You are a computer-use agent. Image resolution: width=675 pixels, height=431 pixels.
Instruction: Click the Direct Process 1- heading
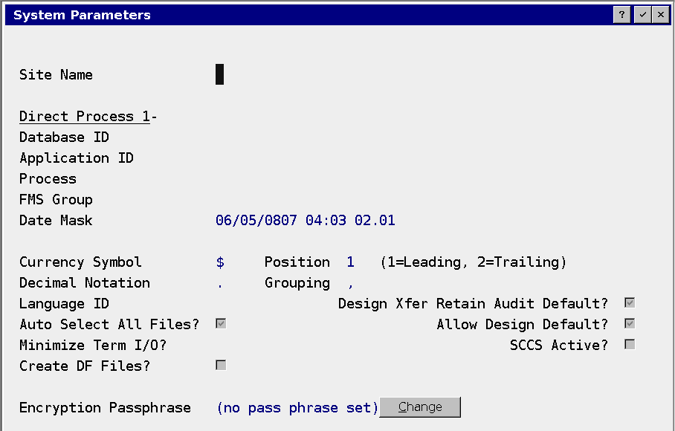pos(88,117)
